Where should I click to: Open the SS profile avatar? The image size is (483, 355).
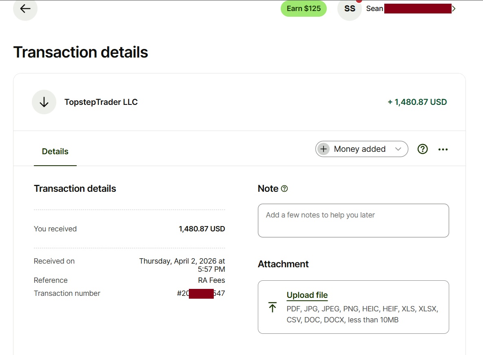[x=350, y=9]
